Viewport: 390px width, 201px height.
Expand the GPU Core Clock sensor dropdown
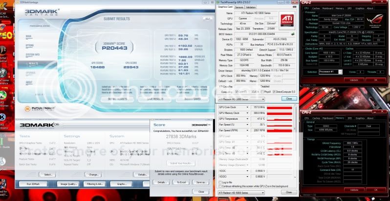[x=247, y=107]
